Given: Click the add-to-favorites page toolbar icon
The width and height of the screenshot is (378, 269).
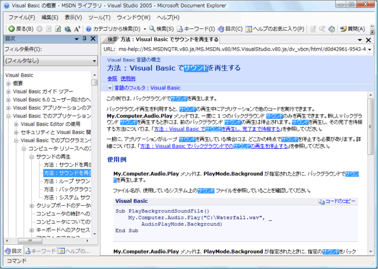Looking at the screenshot, I should [313, 29].
